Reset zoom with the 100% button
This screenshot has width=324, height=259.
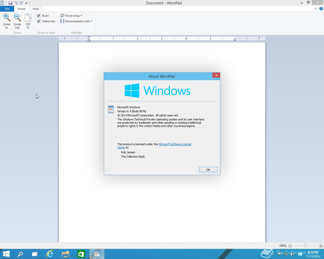click(28, 21)
